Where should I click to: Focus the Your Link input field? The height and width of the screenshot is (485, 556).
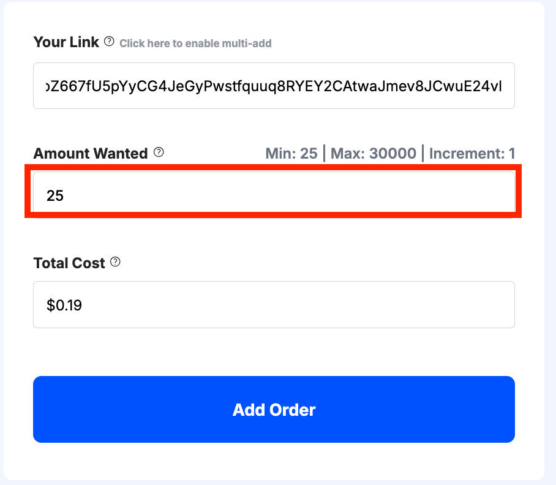[x=274, y=86]
